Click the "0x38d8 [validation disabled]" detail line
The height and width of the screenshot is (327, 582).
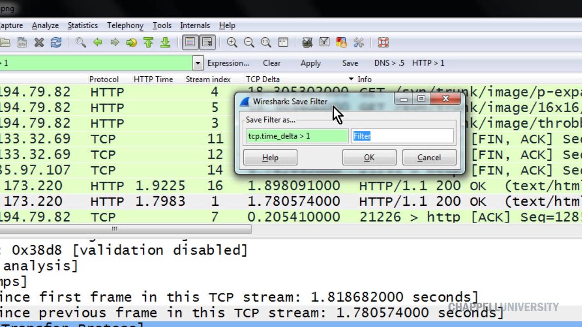(129, 250)
